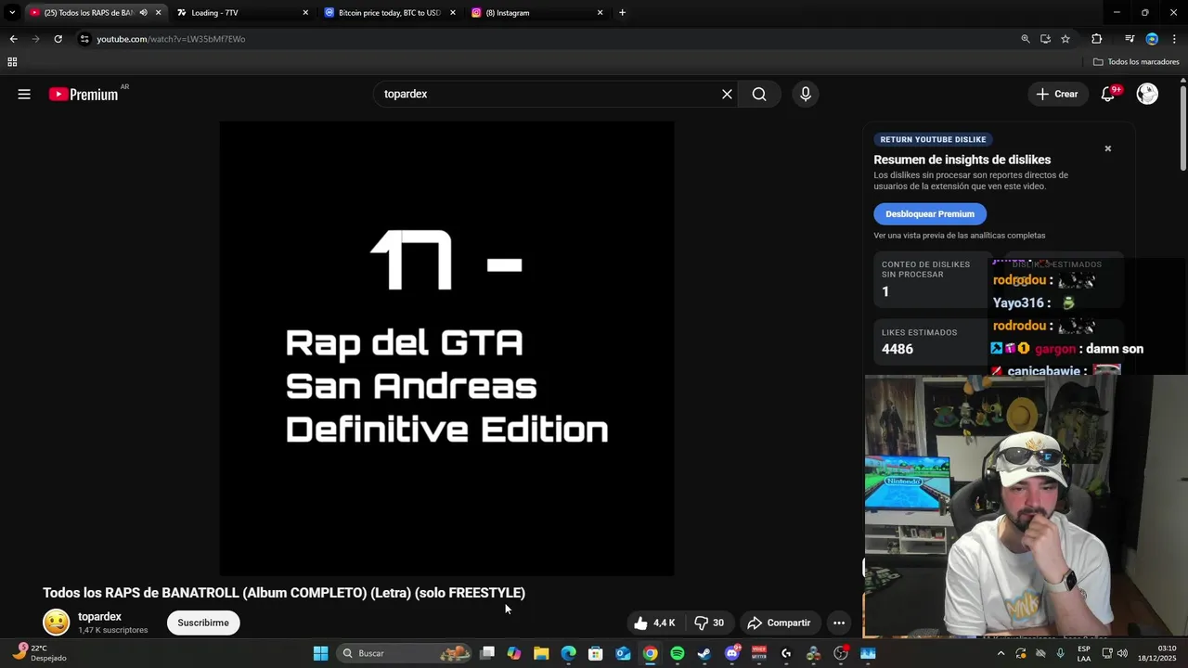Click the Buscar taskbar search box
Viewport: 1188px width, 668px height.
[405, 653]
